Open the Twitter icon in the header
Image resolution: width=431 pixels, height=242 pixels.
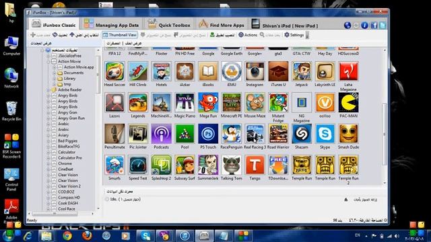click(383, 26)
